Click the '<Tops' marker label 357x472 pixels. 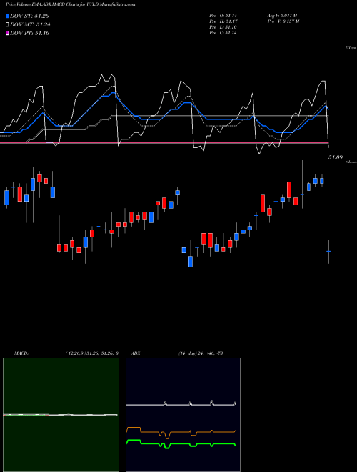[351, 48]
